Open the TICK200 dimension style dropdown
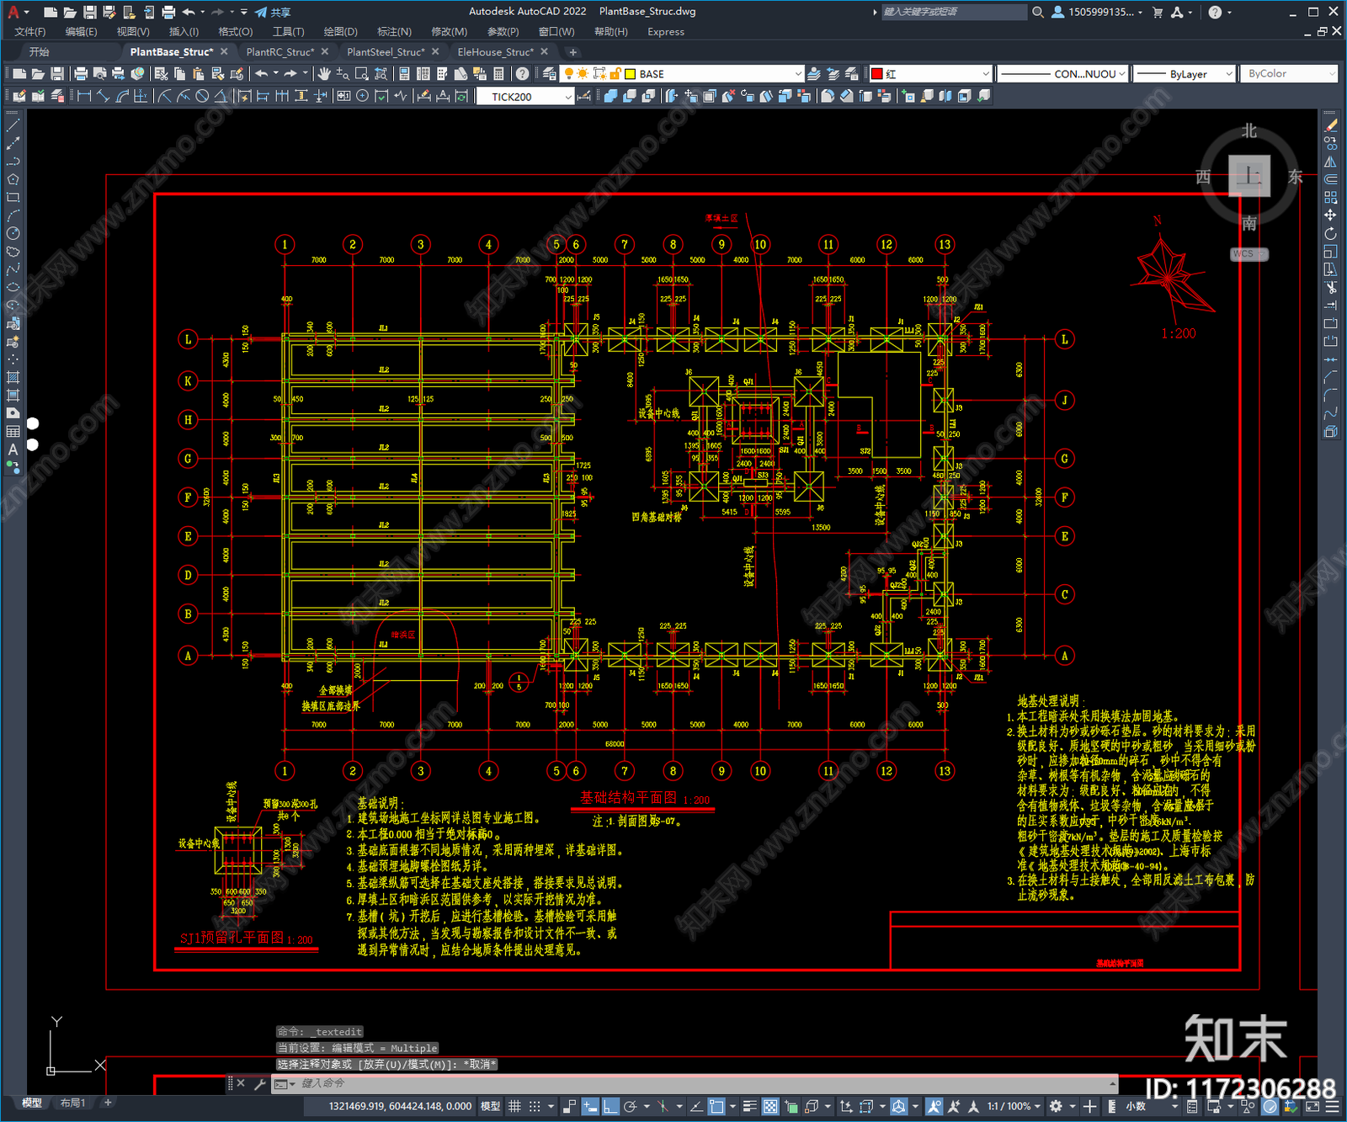Image resolution: width=1347 pixels, height=1122 pixels. pos(525,96)
